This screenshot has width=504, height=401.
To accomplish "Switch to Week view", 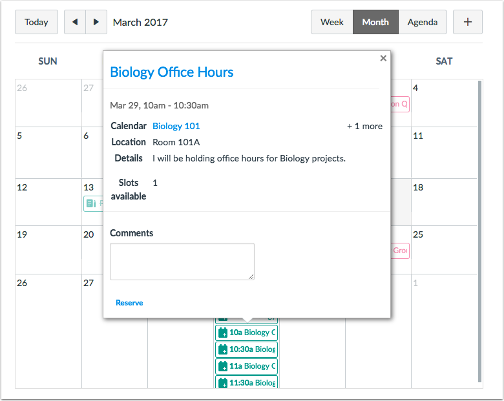I will click(332, 22).
